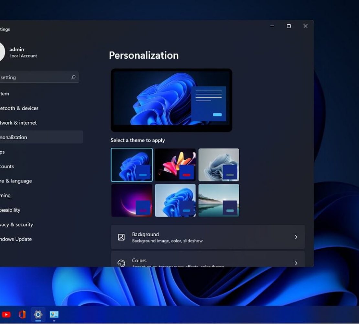Screen dimensions: 359x324
Task: Click the search magnifier icon
Action: coord(73,77)
